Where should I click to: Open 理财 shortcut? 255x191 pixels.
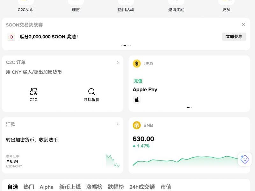[x=76, y=10]
